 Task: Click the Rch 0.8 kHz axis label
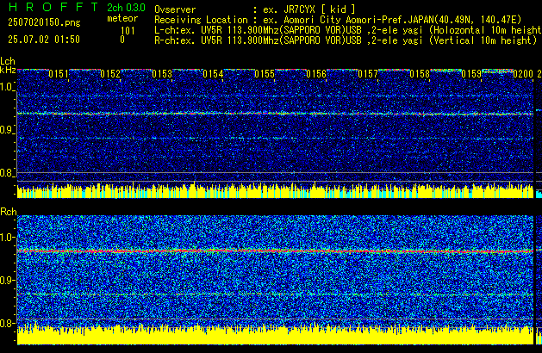click(x=7, y=323)
